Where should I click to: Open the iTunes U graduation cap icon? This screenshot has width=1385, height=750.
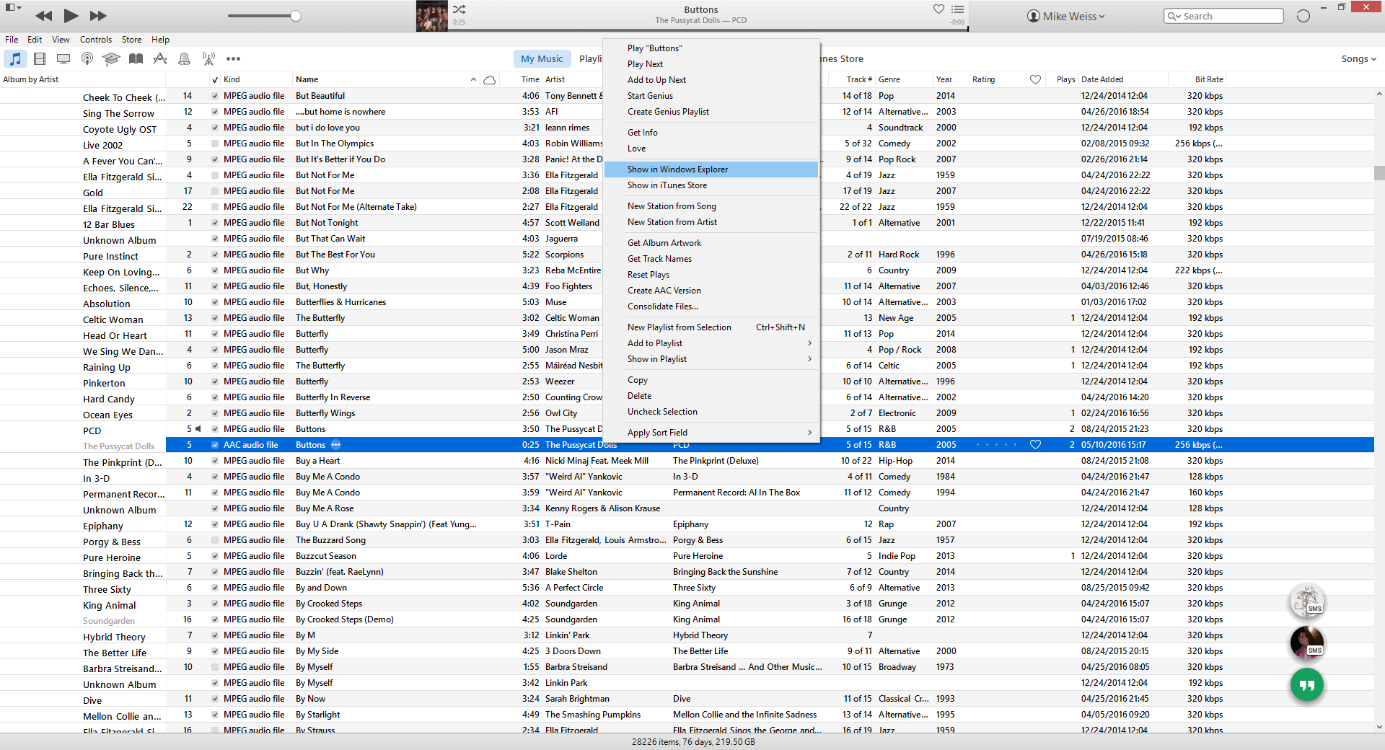pos(111,58)
